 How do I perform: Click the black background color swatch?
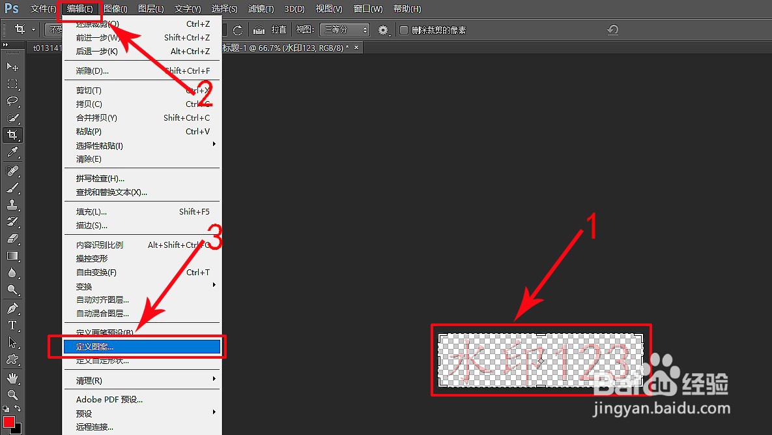point(18,430)
